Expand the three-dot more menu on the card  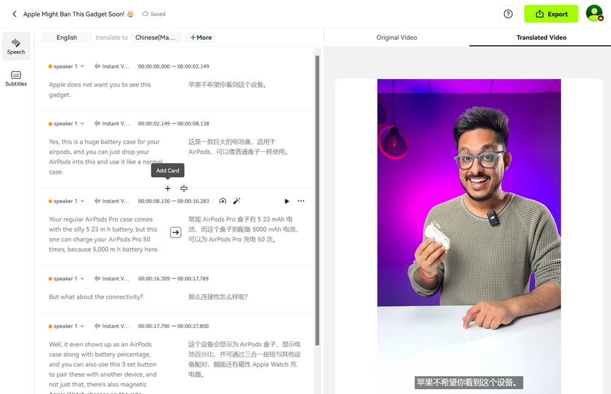pyautogui.click(x=301, y=201)
